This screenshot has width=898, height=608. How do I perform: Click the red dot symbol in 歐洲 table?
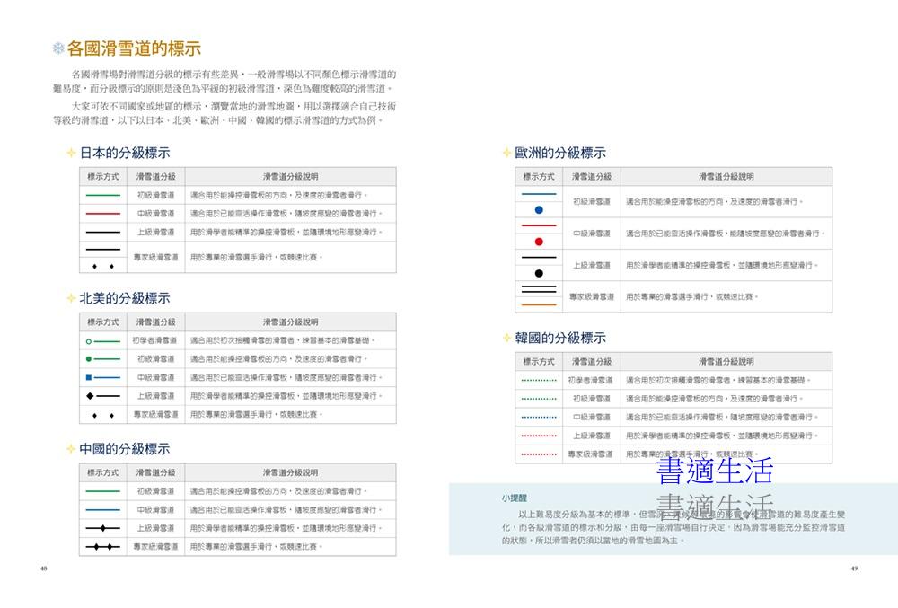point(539,242)
